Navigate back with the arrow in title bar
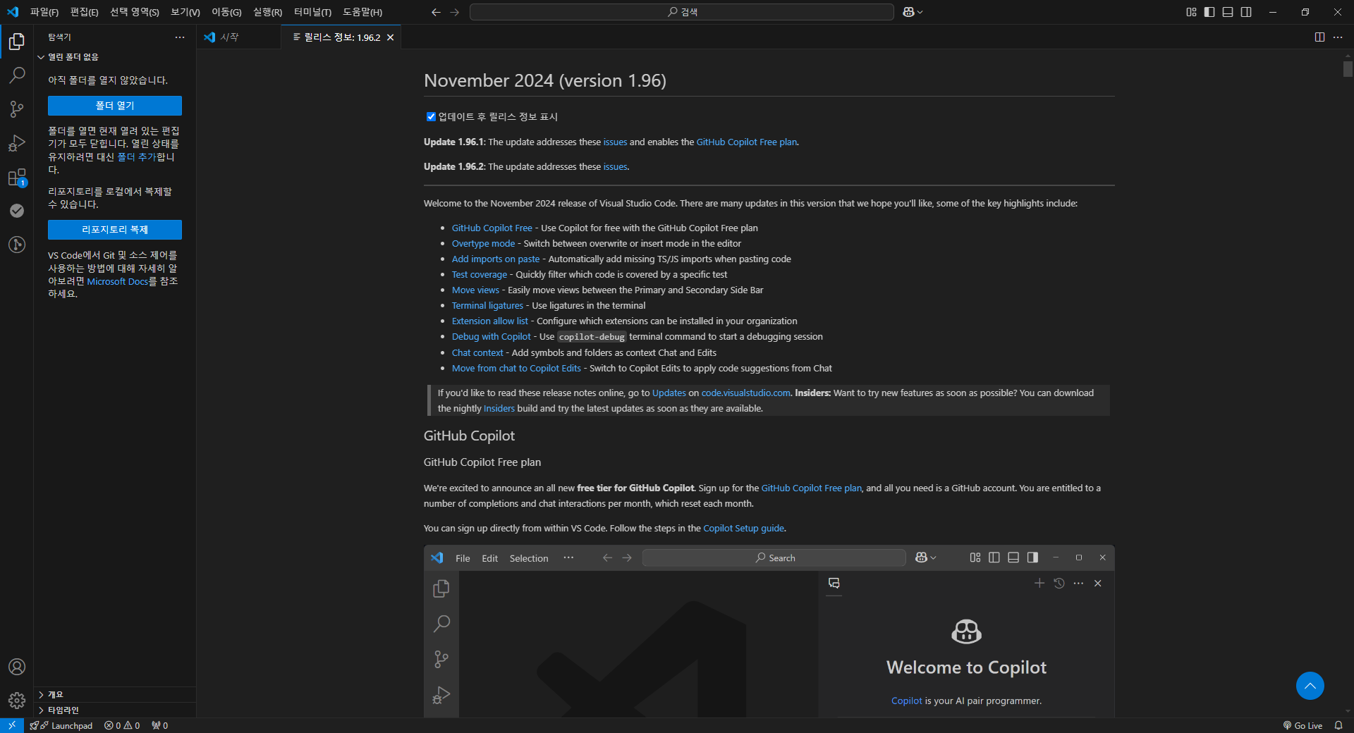The width and height of the screenshot is (1354, 733). point(436,12)
